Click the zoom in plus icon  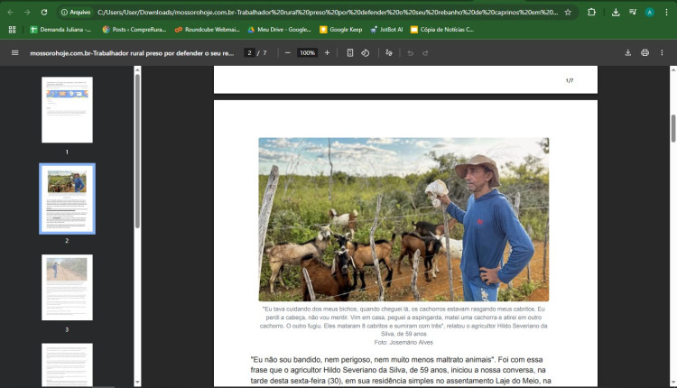[328, 53]
